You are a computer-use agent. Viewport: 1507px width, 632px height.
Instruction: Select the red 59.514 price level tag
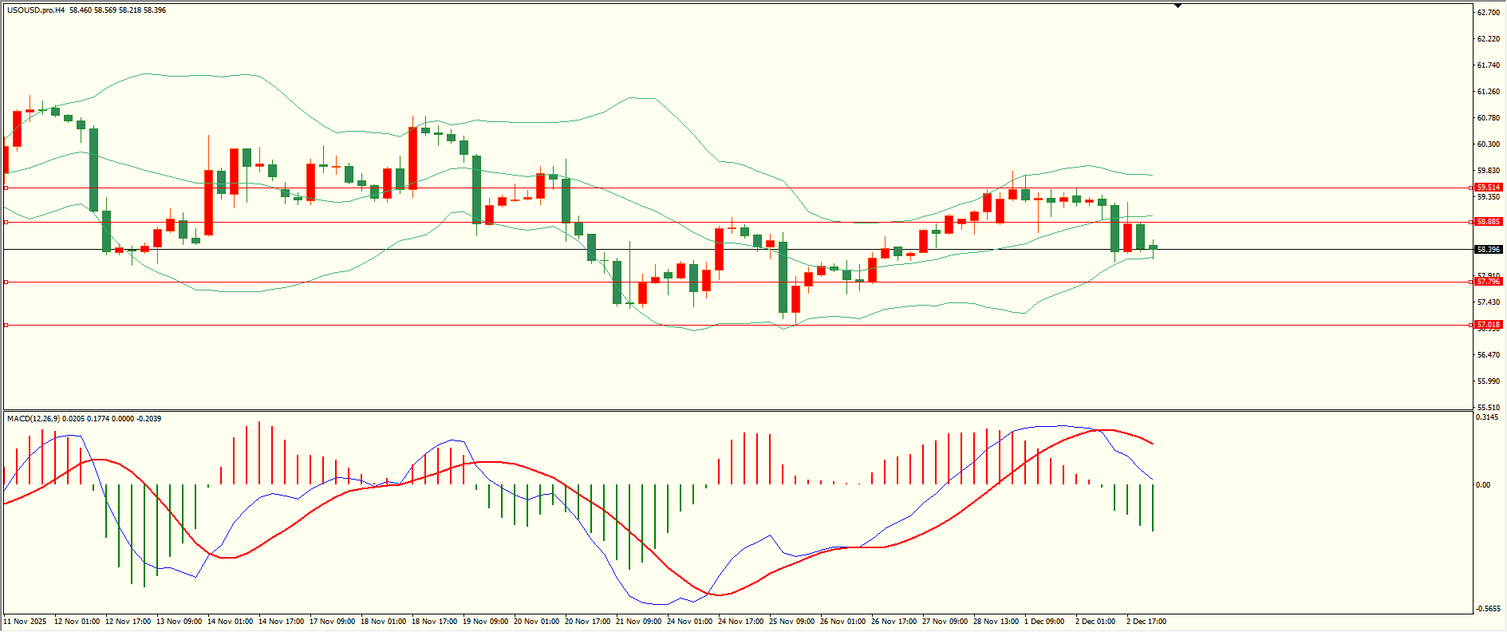tap(1489, 188)
